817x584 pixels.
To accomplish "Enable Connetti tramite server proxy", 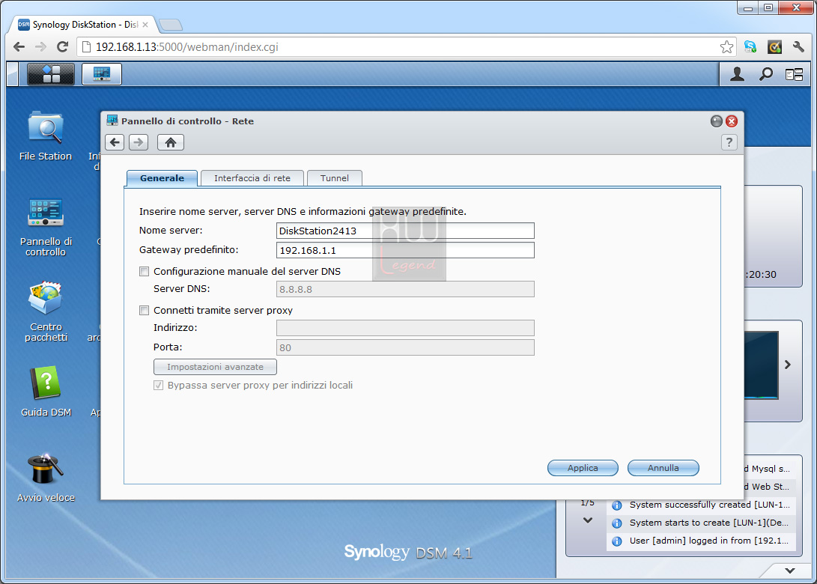I will (145, 311).
